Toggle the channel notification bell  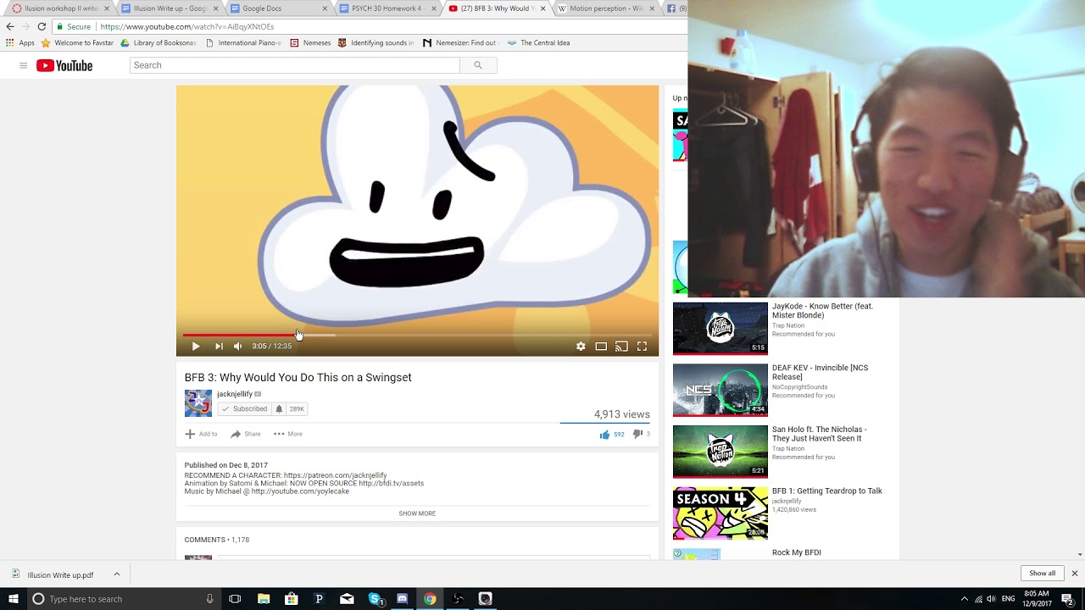pyautogui.click(x=279, y=408)
